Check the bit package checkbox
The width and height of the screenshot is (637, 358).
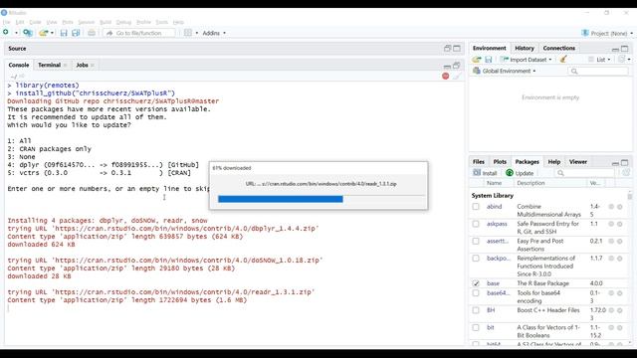[476, 327]
